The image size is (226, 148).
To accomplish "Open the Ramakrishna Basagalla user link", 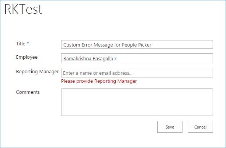I will pyautogui.click(x=88, y=59).
